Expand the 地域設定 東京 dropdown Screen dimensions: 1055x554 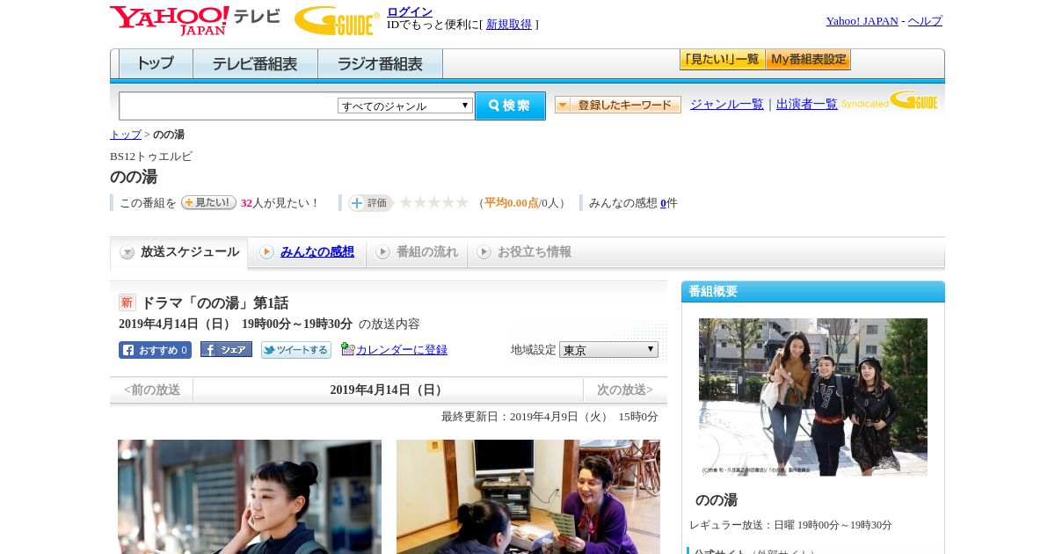[608, 349]
